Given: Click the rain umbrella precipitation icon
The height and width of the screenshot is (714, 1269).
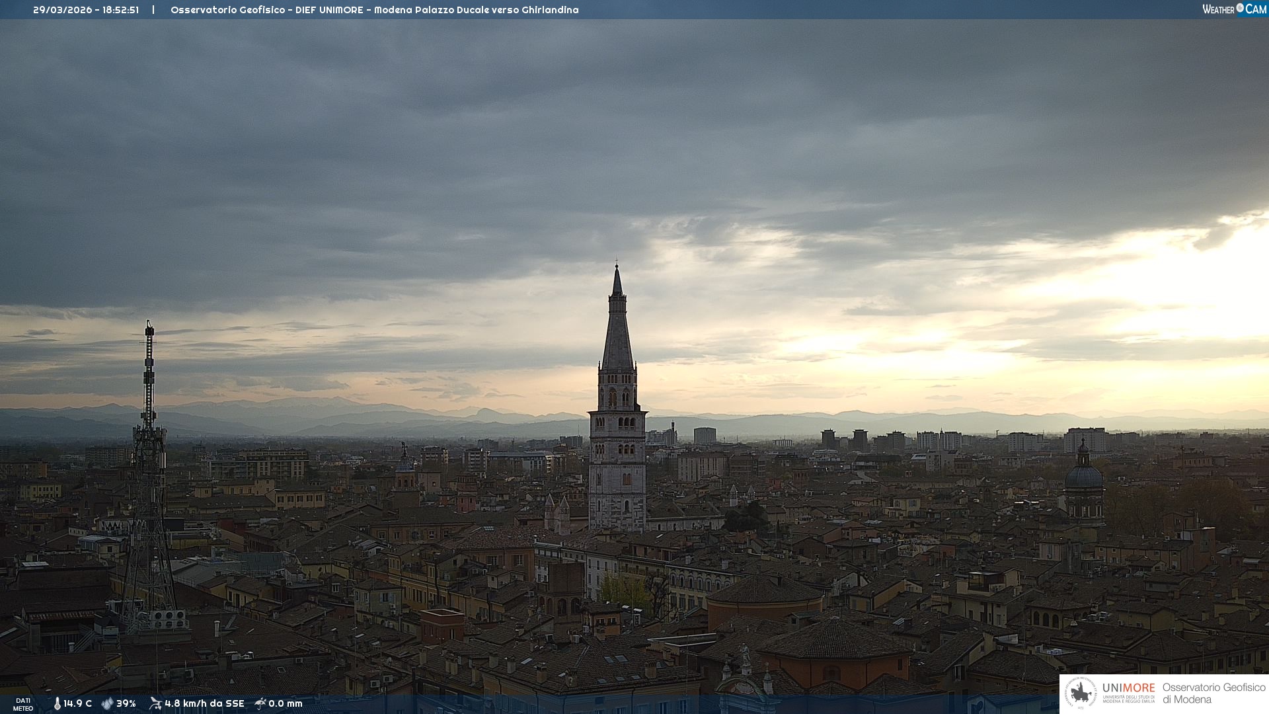Looking at the screenshot, I should pyautogui.click(x=260, y=703).
